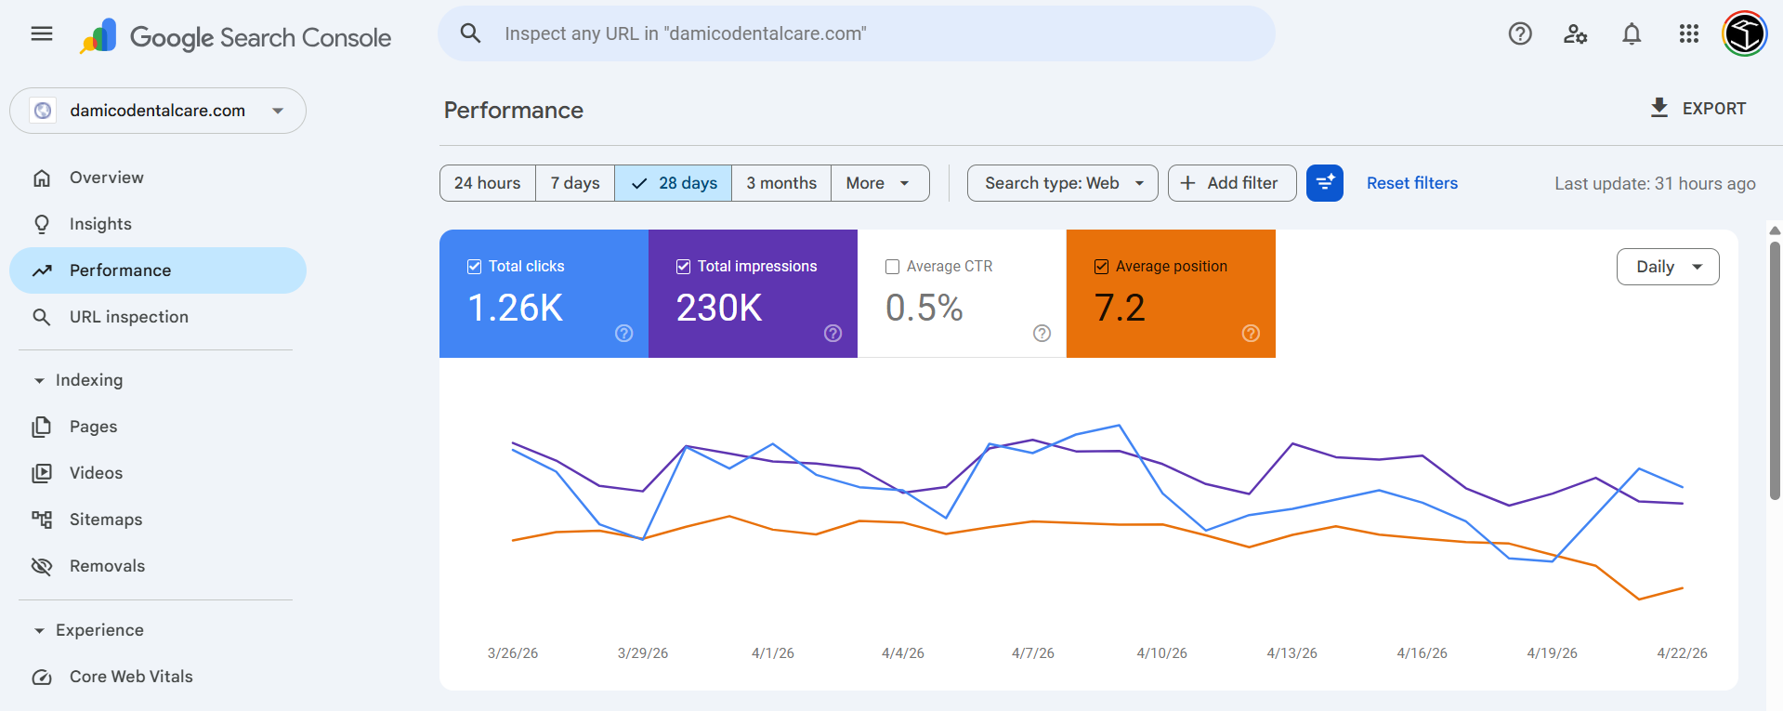This screenshot has height=711, width=1783.
Task: Click the Insights lightbulb icon
Action: point(42,224)
